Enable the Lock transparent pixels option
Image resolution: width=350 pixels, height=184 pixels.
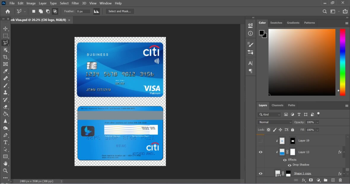point(268,129)
